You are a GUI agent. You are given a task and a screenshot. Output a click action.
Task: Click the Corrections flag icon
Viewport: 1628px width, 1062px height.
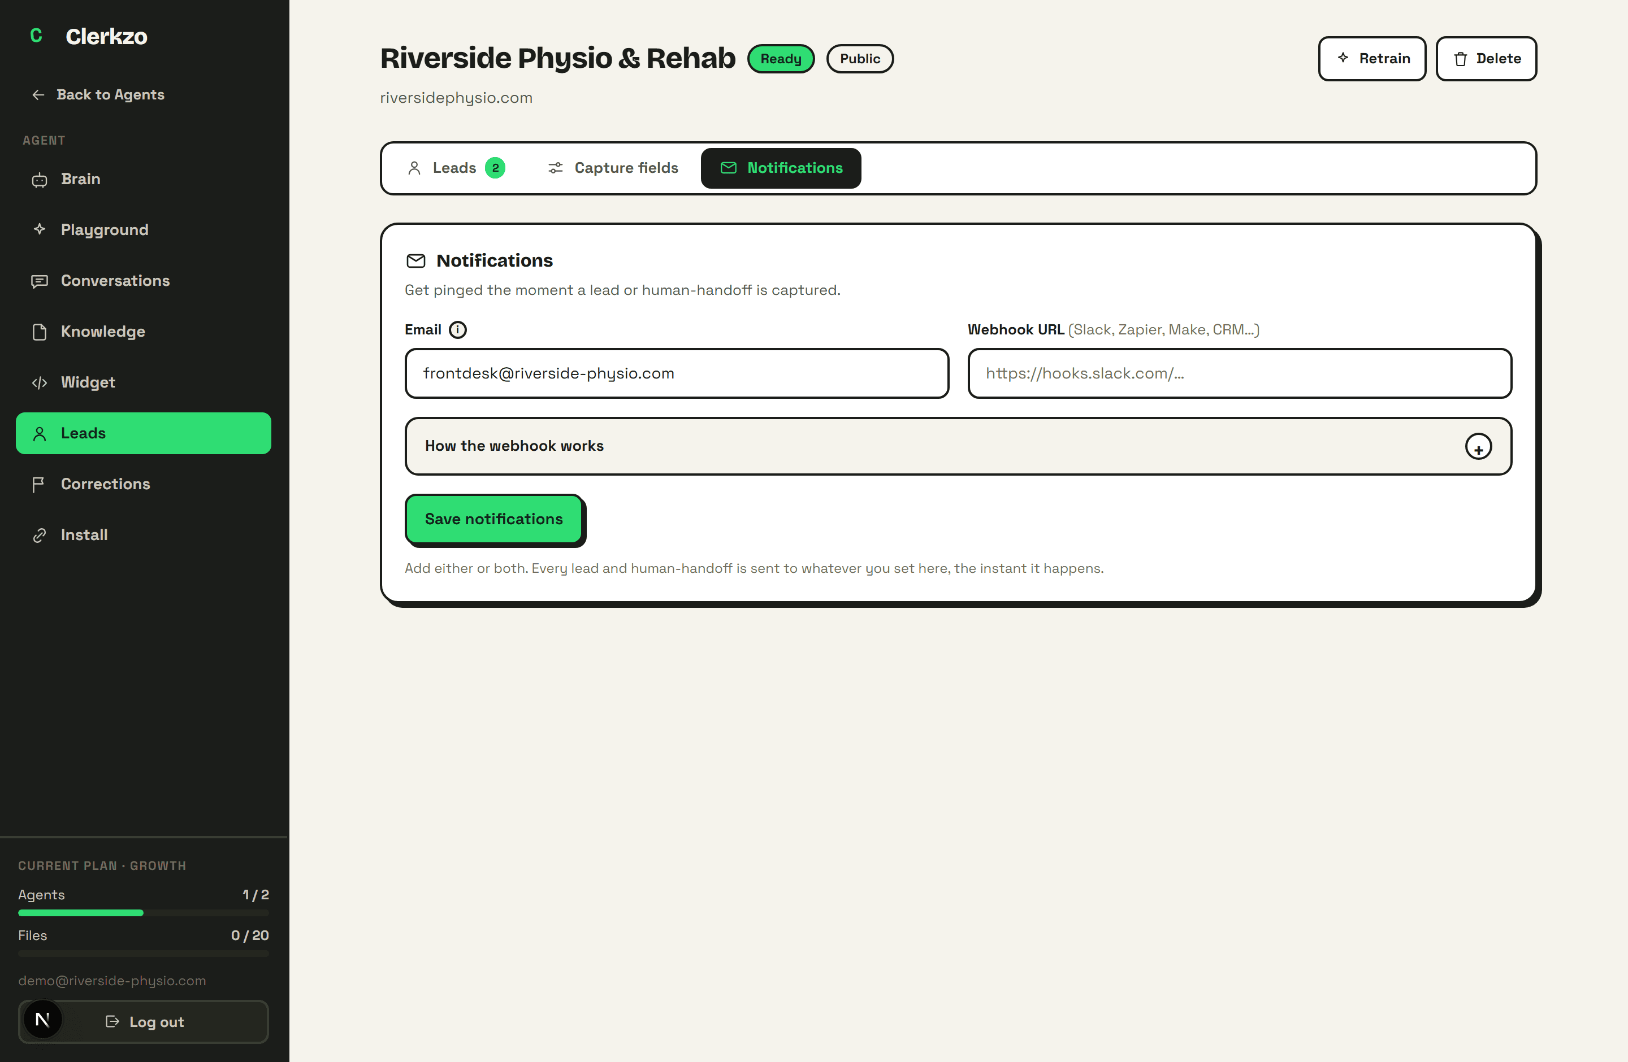(x=38, y=485)
